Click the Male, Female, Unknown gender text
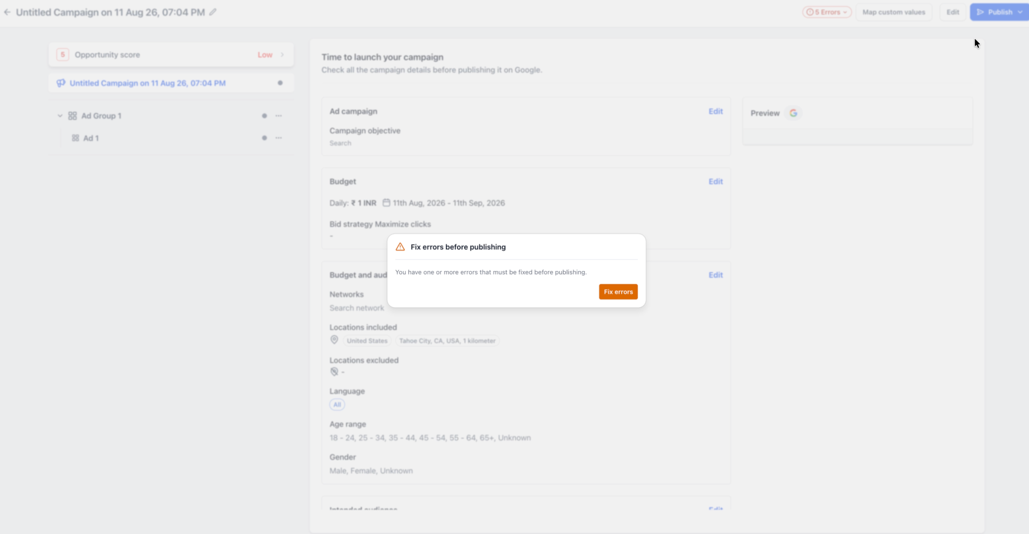Viewport: 1029px width, 534px height. (x=371, y=471)
